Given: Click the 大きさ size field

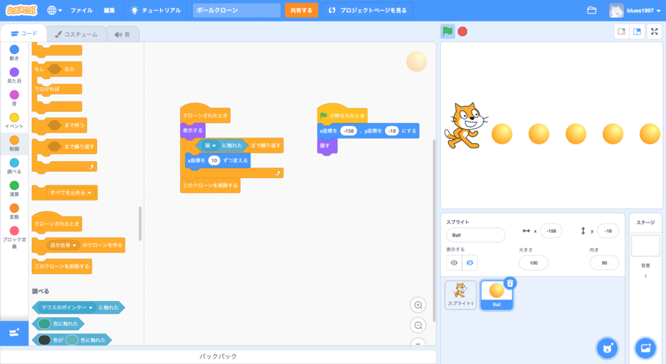Looking at the screenshot, I should 533,263.
